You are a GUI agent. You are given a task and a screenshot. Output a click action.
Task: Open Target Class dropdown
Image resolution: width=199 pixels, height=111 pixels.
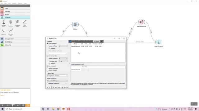point(57,76)
